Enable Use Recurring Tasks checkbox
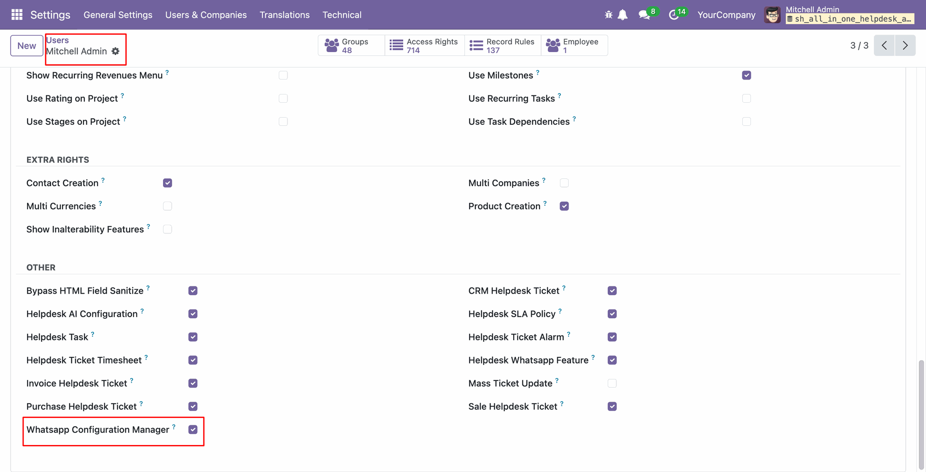926x472 pixels. click(747, 98)
